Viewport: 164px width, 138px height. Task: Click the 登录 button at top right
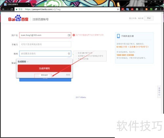coord(149,18)
